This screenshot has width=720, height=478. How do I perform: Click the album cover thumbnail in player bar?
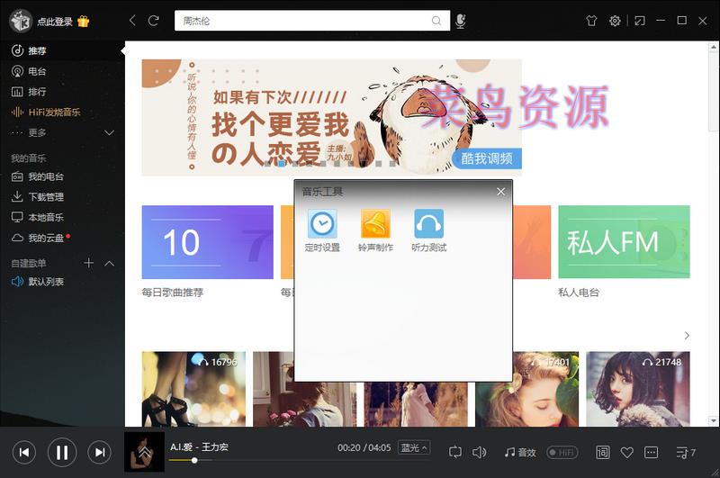[144, 452]
